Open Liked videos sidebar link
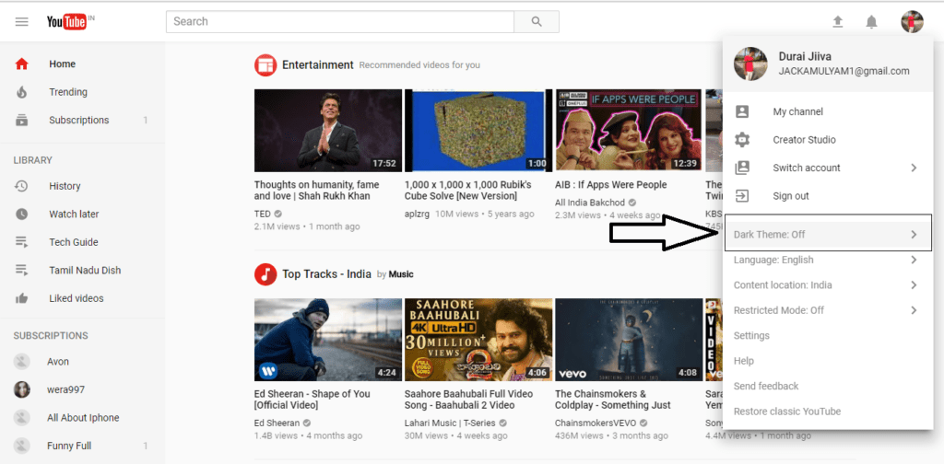The image size is (944, 464). coord(77,298)
